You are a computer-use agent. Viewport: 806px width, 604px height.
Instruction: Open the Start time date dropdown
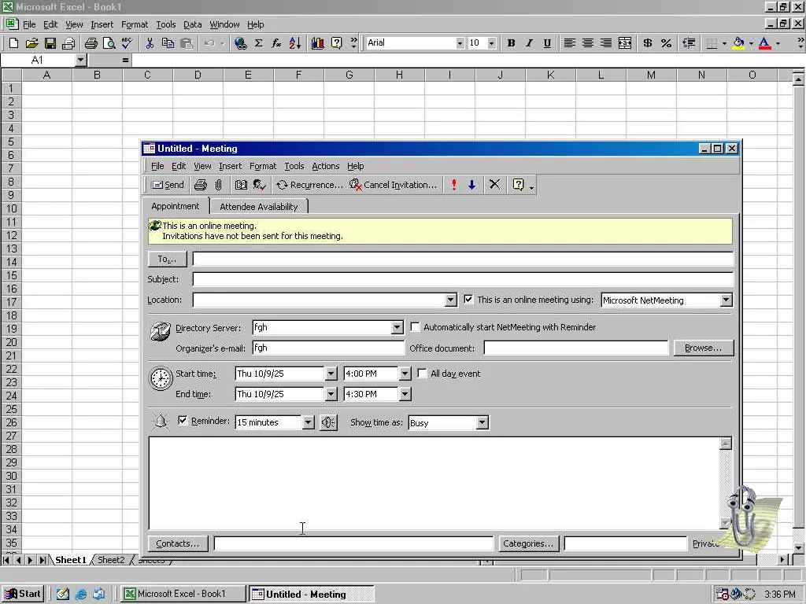pos(331,374)
